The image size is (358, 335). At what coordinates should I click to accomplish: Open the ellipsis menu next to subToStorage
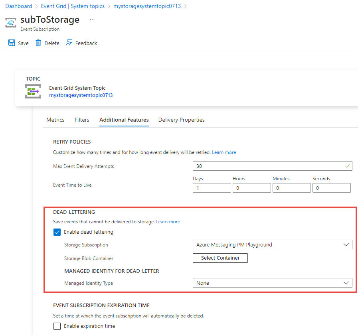[92, 19]
